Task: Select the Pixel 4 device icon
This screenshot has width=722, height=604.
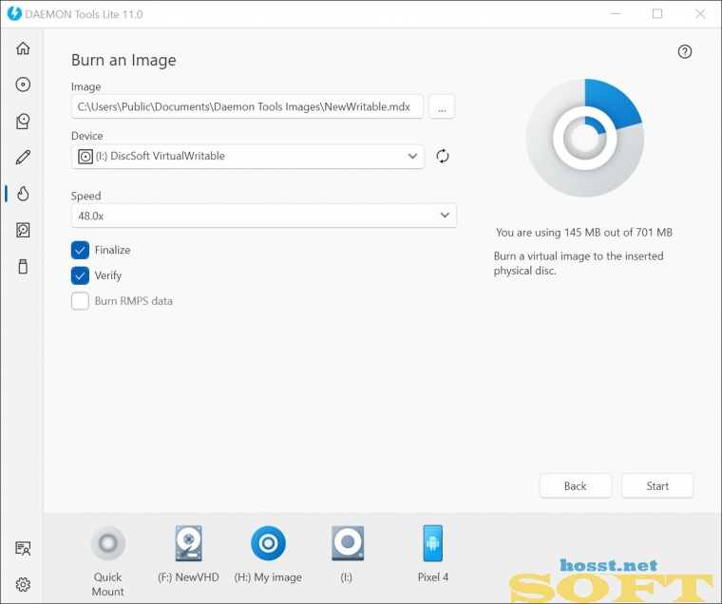Action: pyautogui.click(x=433, y=543)
